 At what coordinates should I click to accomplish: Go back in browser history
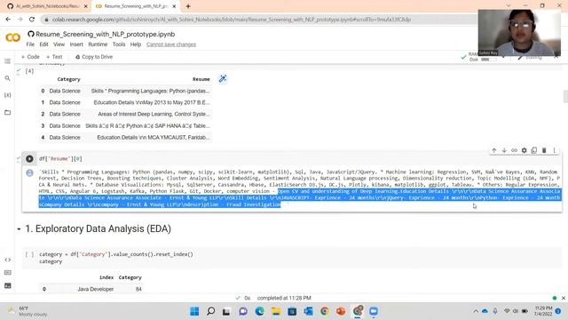[x=8, y=20]
